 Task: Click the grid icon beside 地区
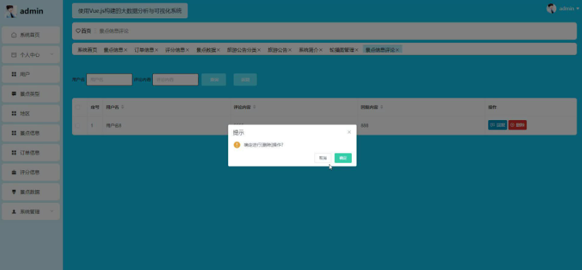tap(14, 113)
